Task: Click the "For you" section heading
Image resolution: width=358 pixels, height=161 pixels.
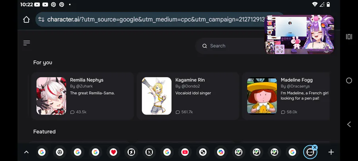Action: [43, 62]
